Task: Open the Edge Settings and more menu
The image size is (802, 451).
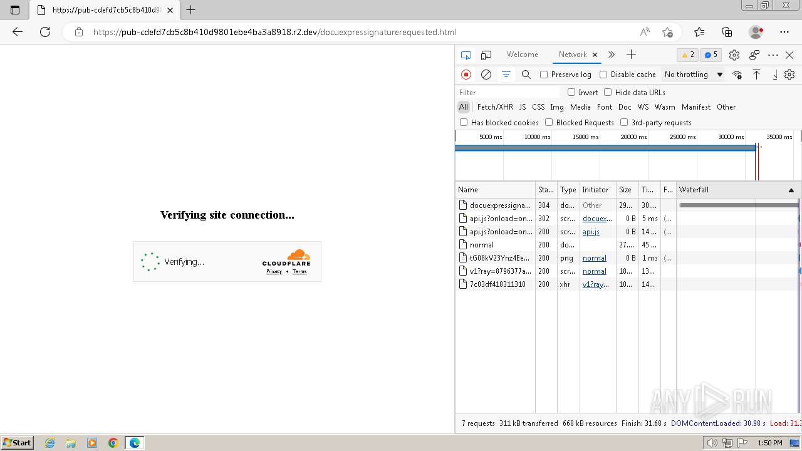Action: coord(784,32)
